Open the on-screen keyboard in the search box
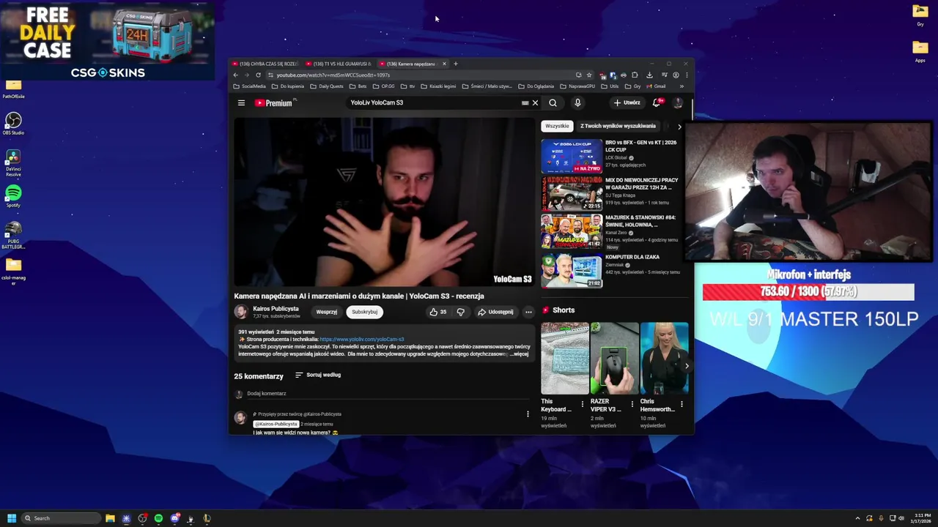 (x=525, y=103)
